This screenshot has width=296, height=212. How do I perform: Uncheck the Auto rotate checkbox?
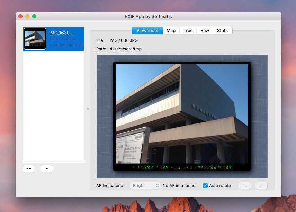(x=205, y=186)
